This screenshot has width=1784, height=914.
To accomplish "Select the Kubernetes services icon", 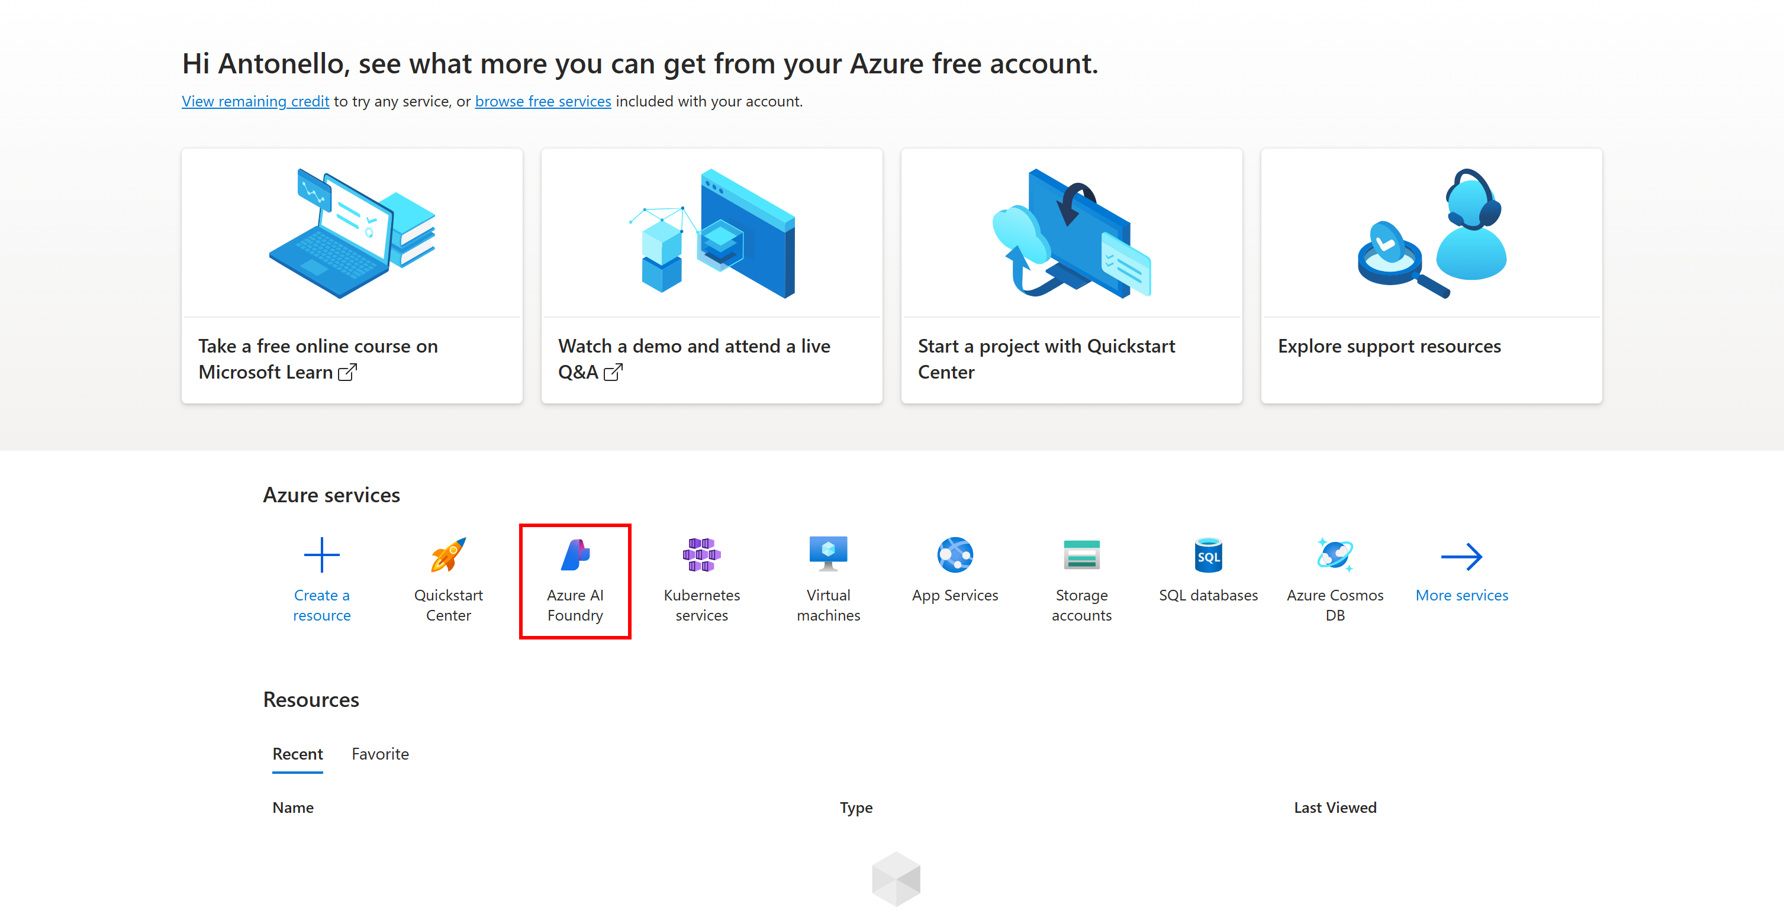I will pyautogui.click(x=701, y=580).
